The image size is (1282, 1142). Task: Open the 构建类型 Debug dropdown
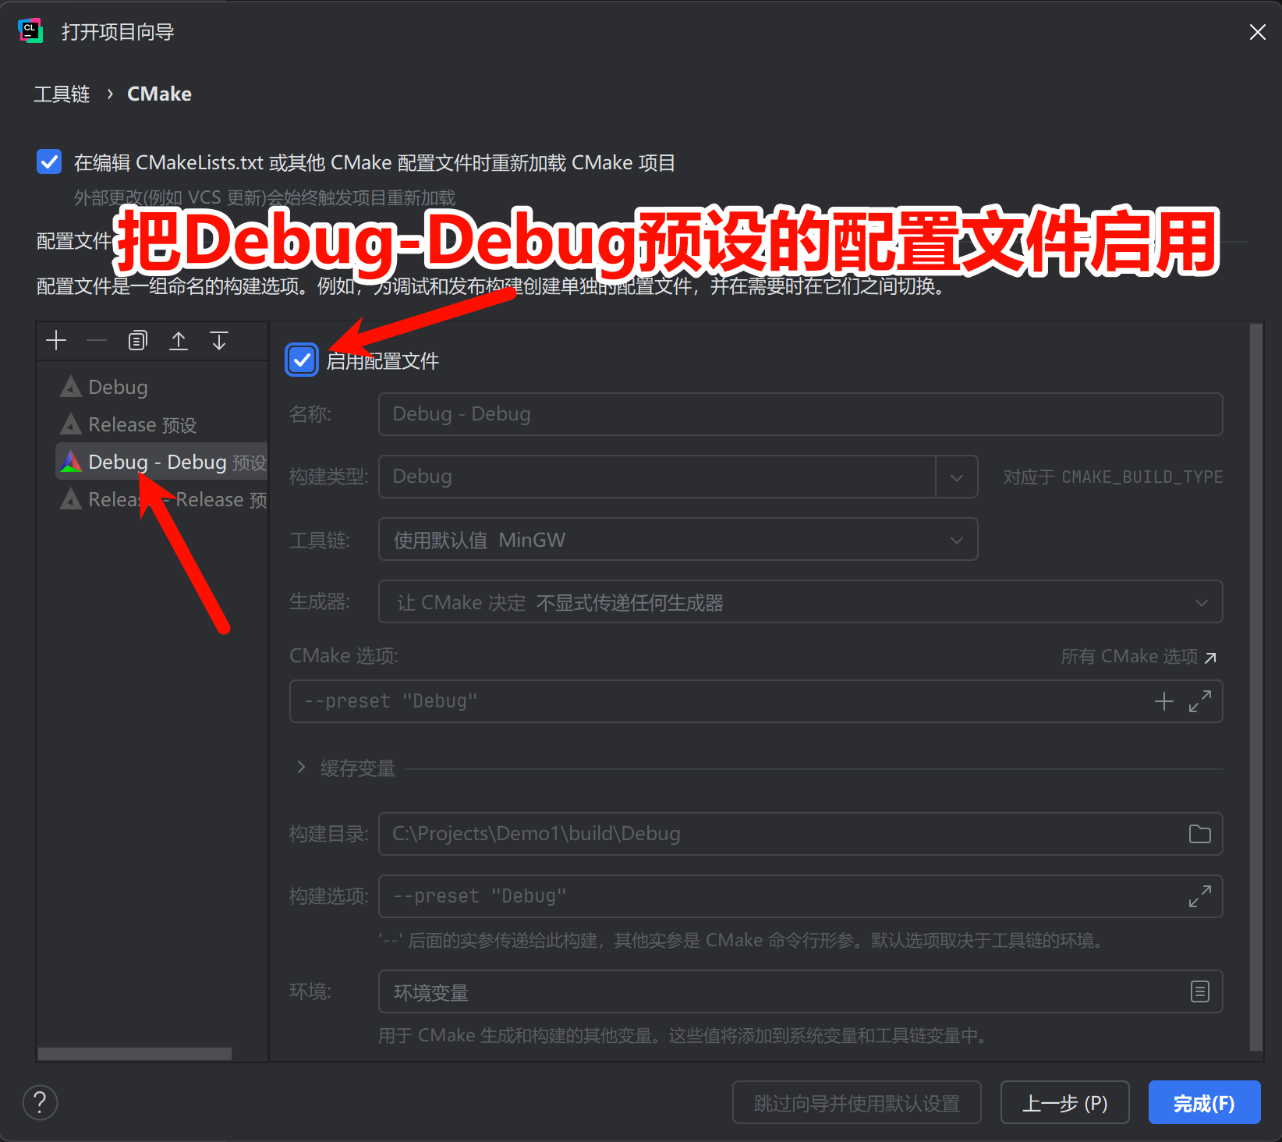(x=956, y=477)
